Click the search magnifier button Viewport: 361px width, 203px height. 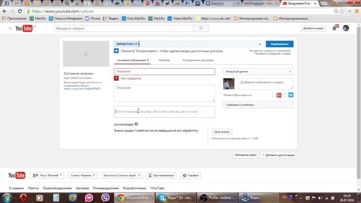tap(201, 28)
